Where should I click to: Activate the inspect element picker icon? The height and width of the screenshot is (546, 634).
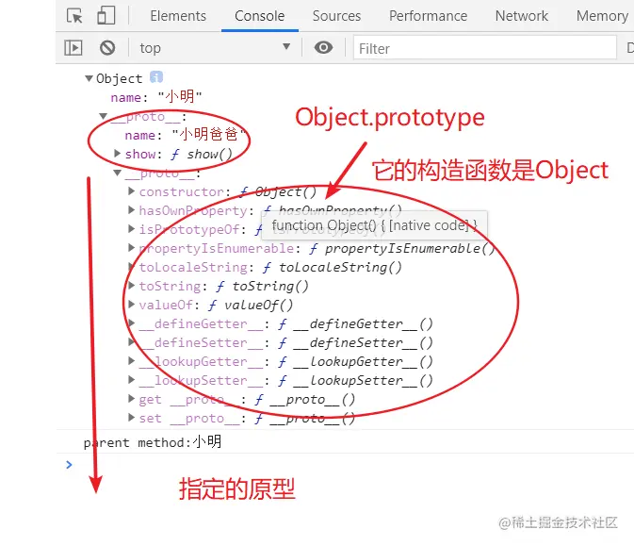[74, 16]
